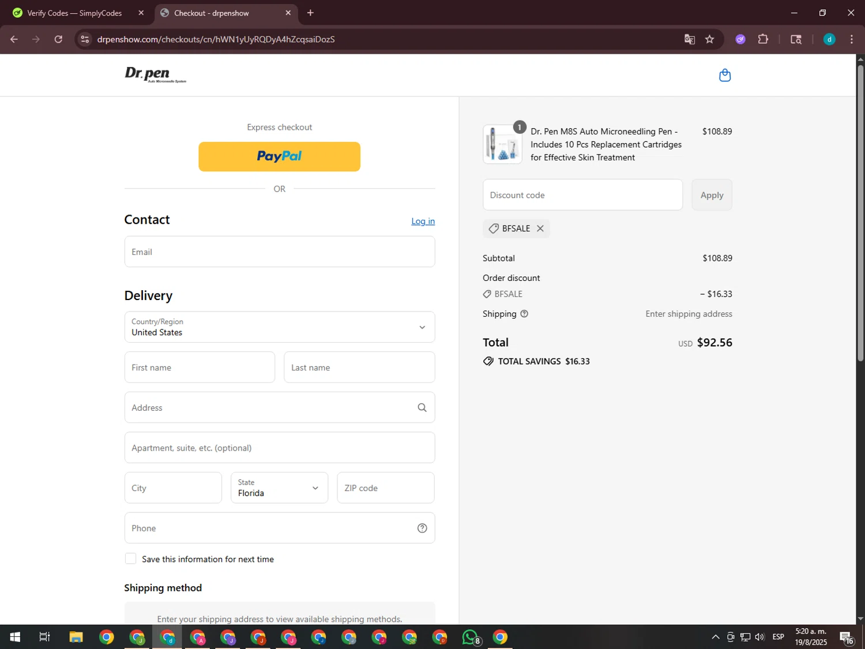This screenshot has width=865, height=649.
Task: Open the shipping info question icon
Action: pyautogui.click(x=524, y=314)
